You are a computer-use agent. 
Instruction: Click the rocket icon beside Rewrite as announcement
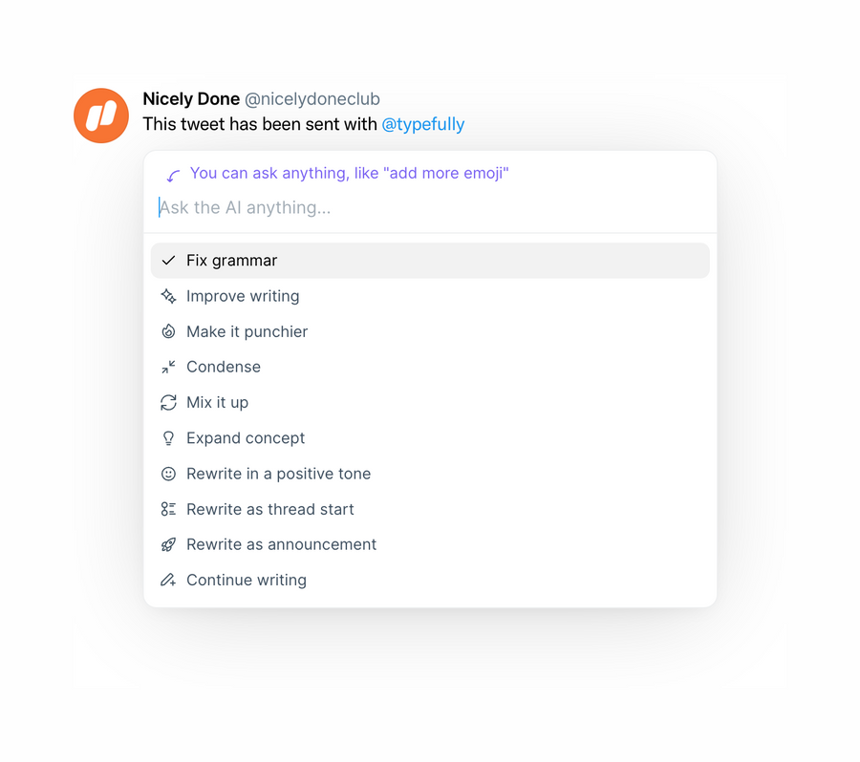click(169, 544)
